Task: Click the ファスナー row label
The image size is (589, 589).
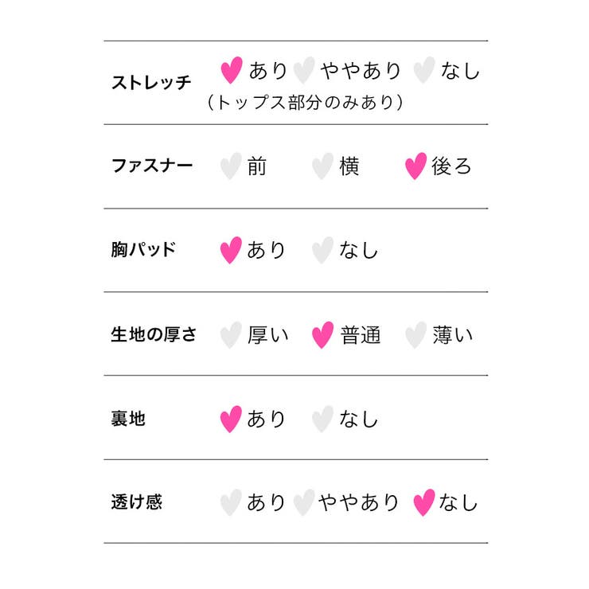Action: (x=151, y=166)
